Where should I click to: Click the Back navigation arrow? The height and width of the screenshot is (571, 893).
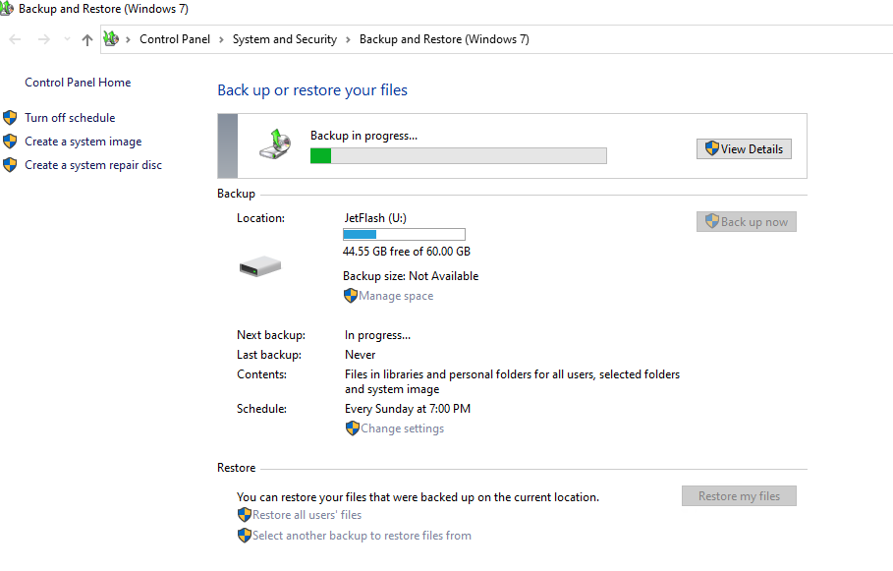click(15, 39)
